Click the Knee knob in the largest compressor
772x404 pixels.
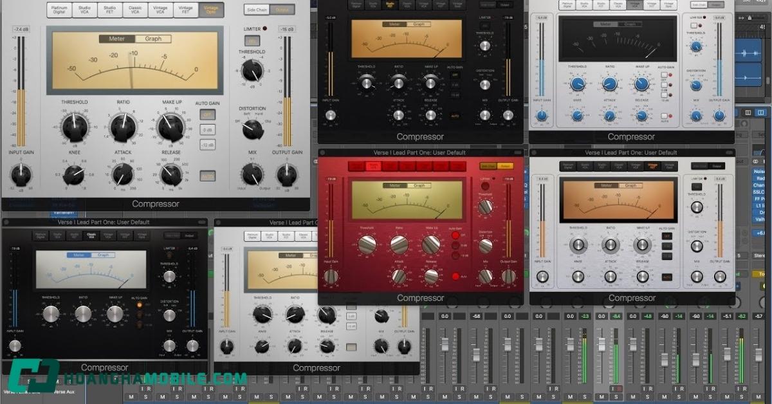point(74,174)
